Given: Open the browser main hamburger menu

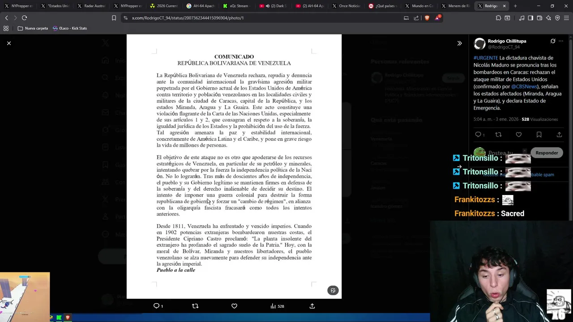Looking at the screenshot, I should tap(566, 18).
